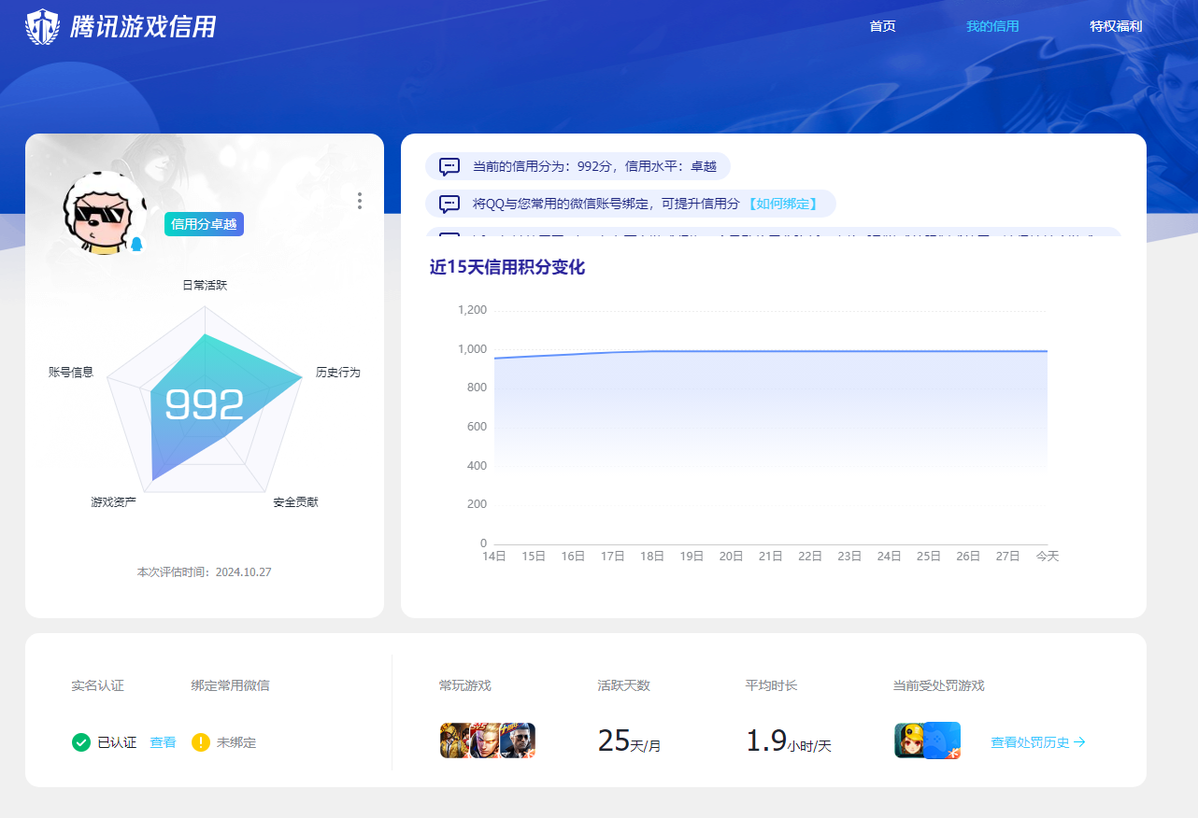
Task: Click the first game icon under 常玩游戏
Action: [x=454, y=740]
